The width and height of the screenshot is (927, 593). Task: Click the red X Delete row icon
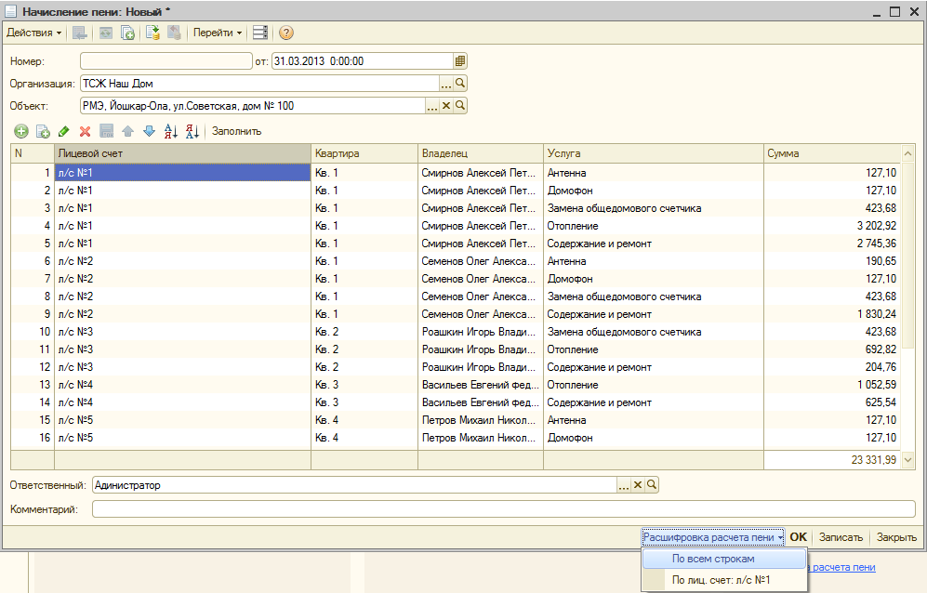point(85,131)
